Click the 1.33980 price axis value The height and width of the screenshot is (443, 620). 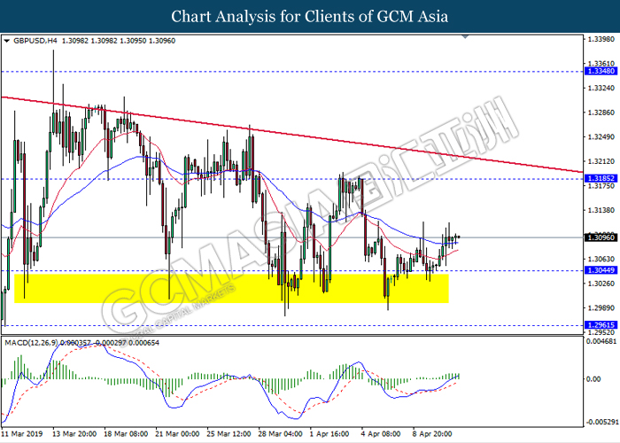601,39
